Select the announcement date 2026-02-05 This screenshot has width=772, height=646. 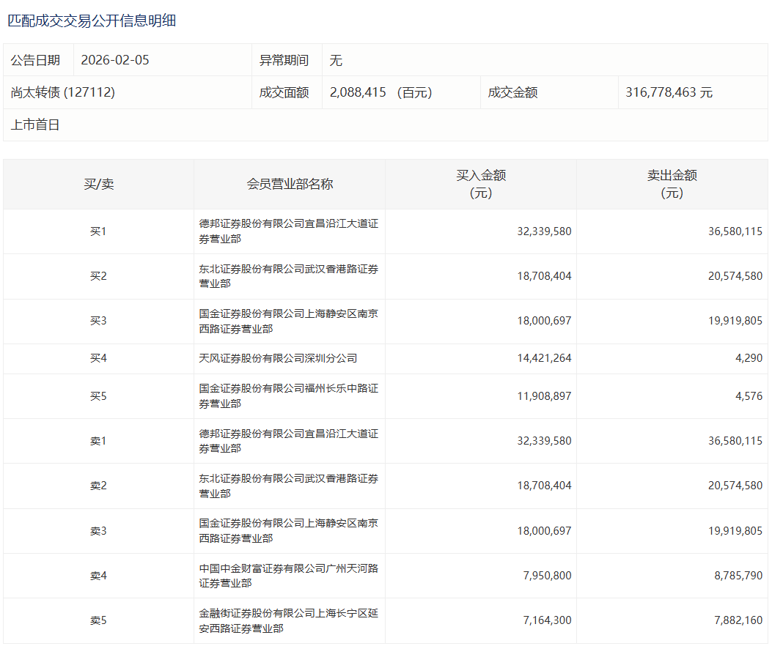tap(114, 60)
